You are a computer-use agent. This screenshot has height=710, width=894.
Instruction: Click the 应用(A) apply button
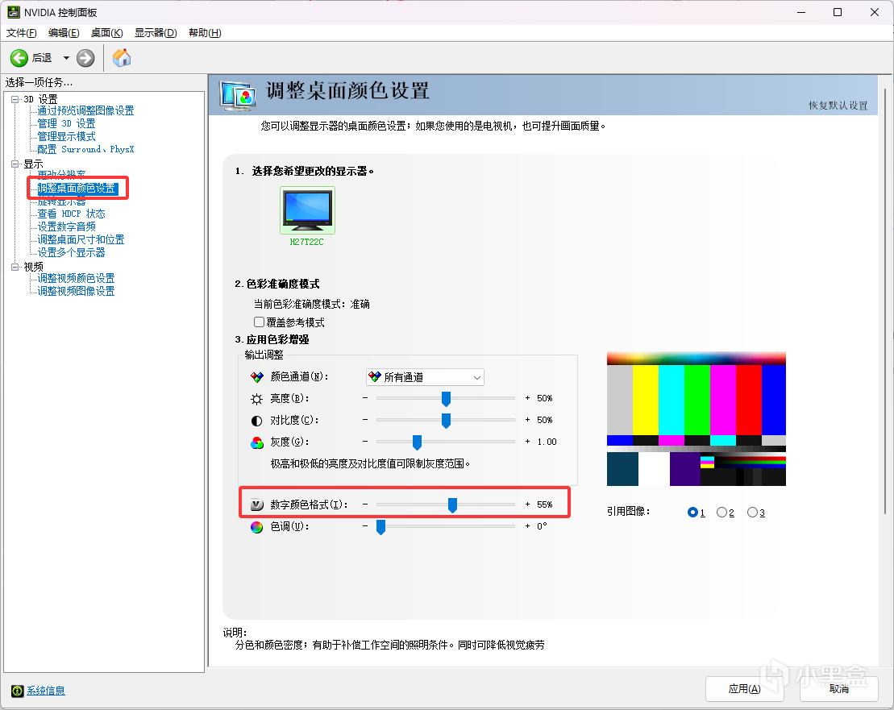745,689
